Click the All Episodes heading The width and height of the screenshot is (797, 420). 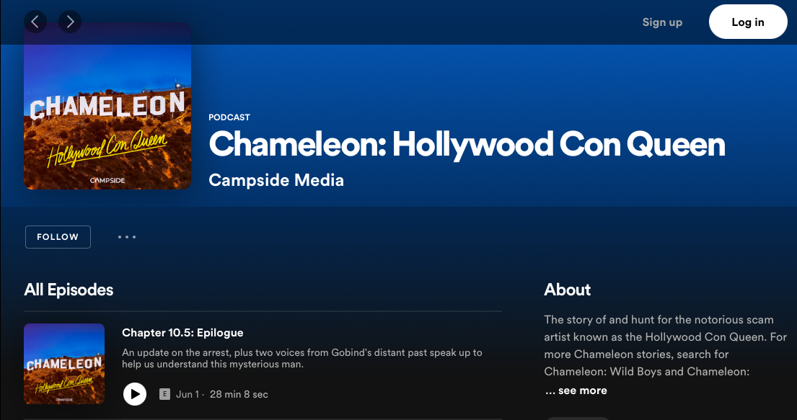[x=69, y=290]
